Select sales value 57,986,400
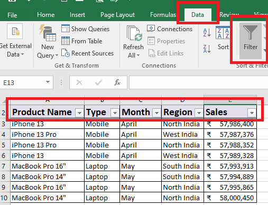The width and height of the screenshot is (268, 205). [230, 124]
